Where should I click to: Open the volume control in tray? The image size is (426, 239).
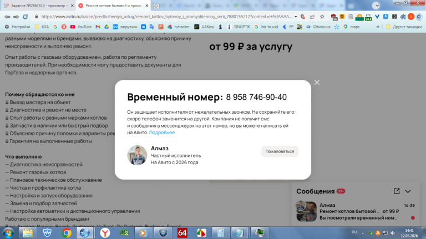pos(393,233)
